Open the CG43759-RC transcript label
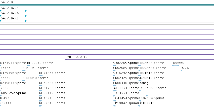The image size is (214, 107). (x=9, y=8)
